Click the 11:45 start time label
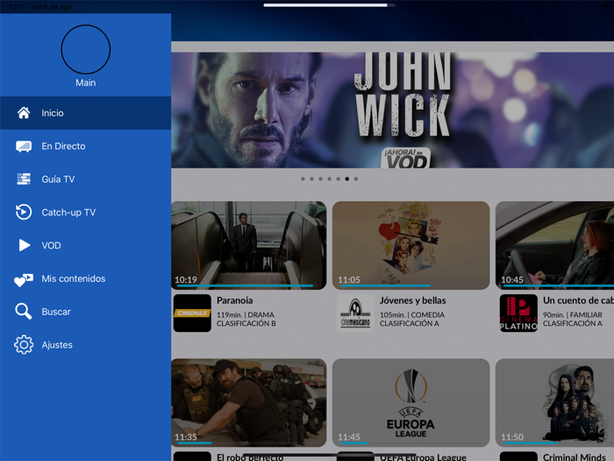This screenshot has width=614, height=461. point(349,436)
